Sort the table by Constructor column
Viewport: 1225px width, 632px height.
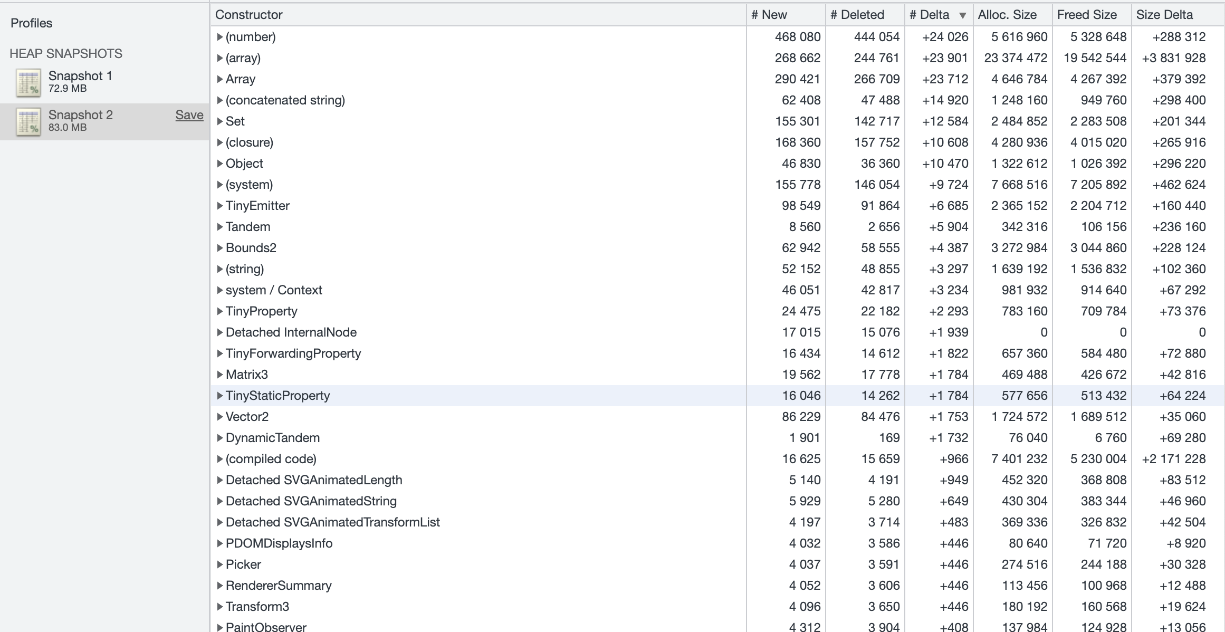click(248, 15)
